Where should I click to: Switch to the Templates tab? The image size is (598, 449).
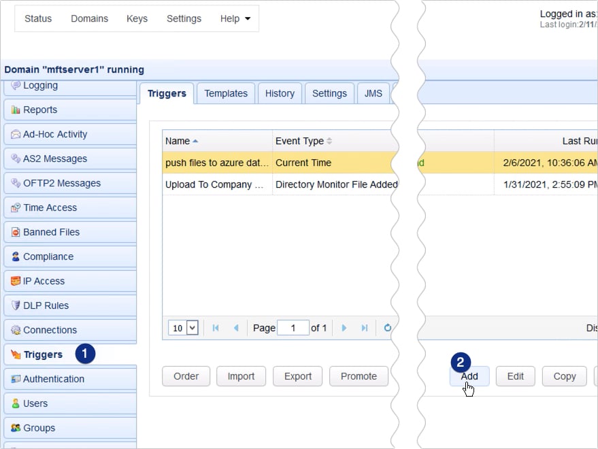point(226,93)
